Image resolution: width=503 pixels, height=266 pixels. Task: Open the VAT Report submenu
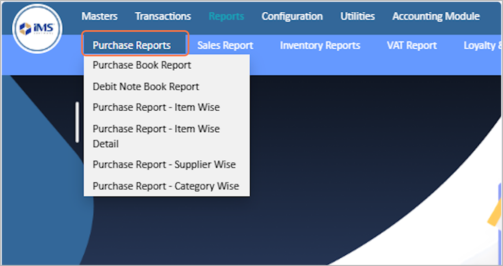point(412,46)
